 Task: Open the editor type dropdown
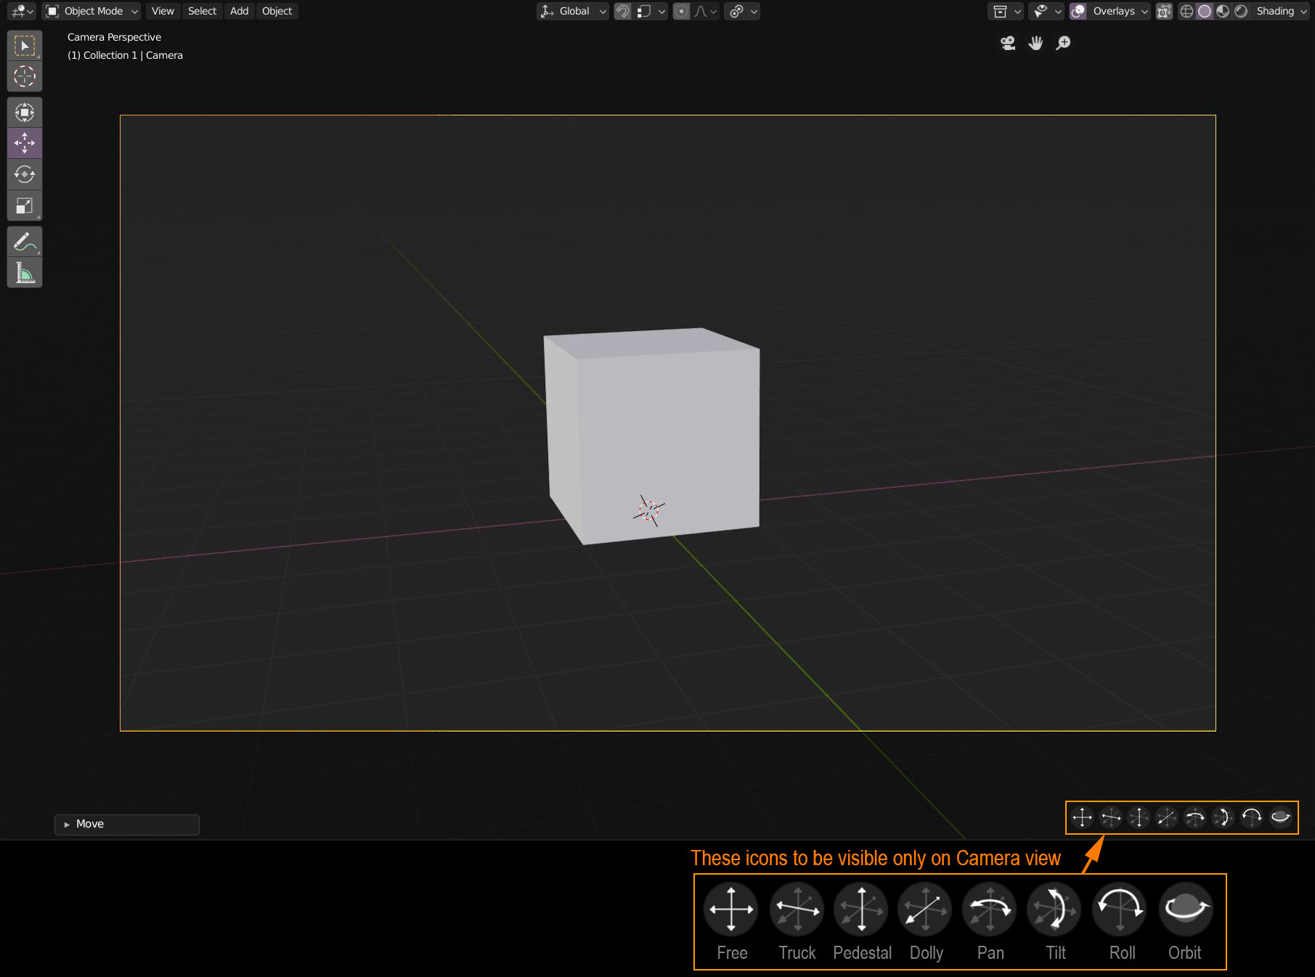(23, 11)
